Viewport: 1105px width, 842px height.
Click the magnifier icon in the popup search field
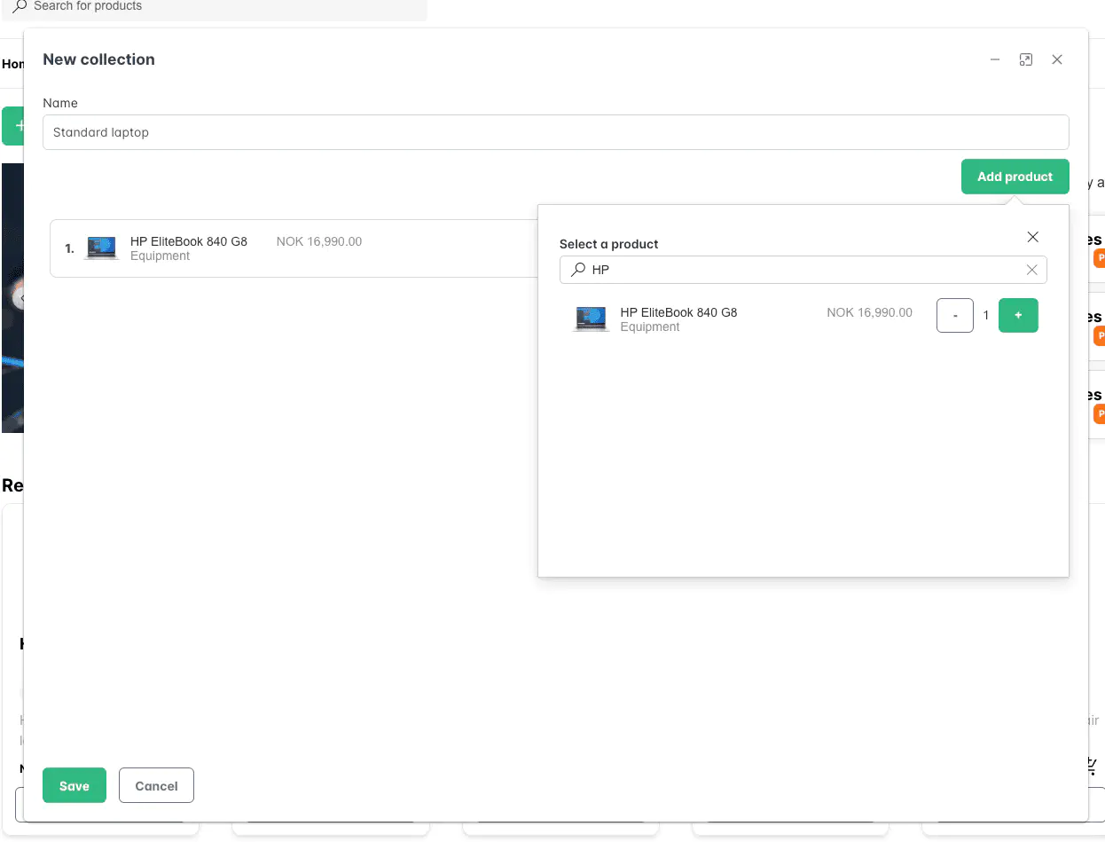(576, 269)
